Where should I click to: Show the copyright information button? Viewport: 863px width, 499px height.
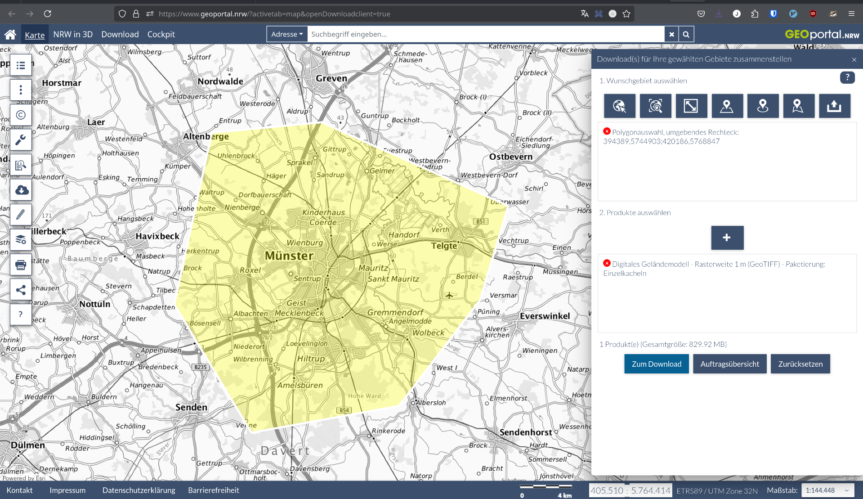pyautogui.click(x=21, y=115)
